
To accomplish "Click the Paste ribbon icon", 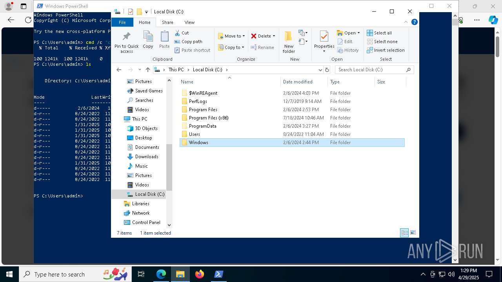I will (164, 40).
